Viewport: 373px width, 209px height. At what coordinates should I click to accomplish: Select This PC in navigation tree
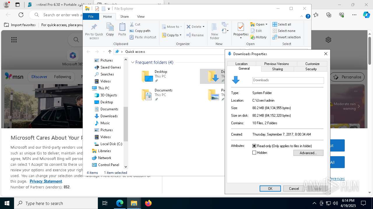[x=101, y=88]
